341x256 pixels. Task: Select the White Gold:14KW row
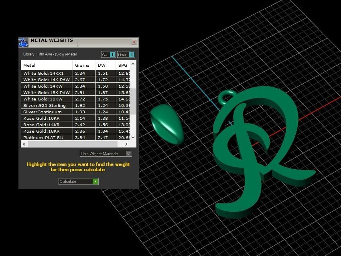(75, 86)
